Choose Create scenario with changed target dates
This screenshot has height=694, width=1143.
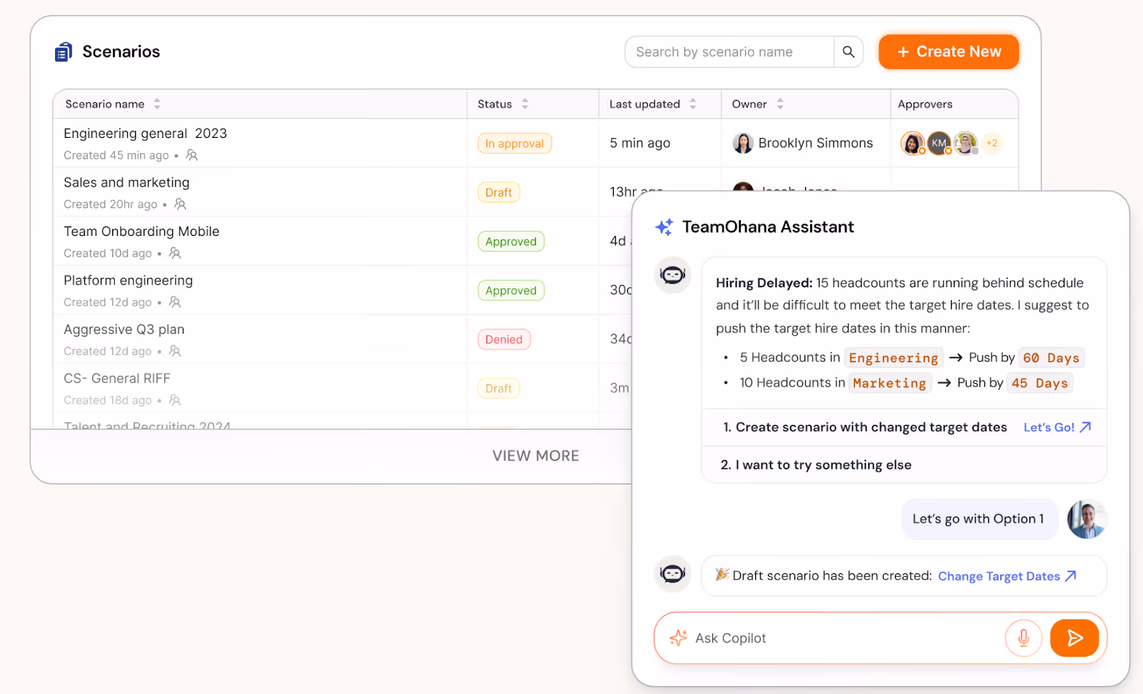864,427
